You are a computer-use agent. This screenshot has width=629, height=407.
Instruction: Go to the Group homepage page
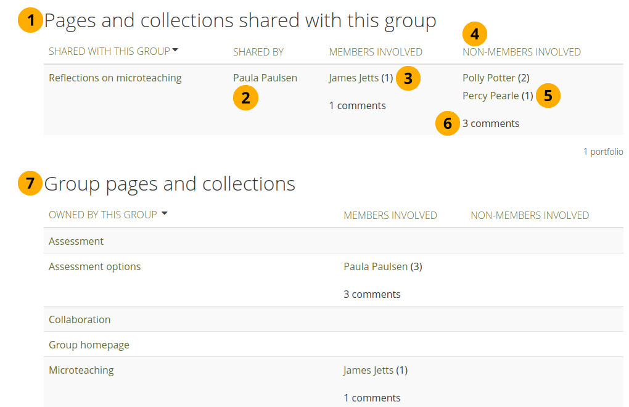tap(89, 345)
